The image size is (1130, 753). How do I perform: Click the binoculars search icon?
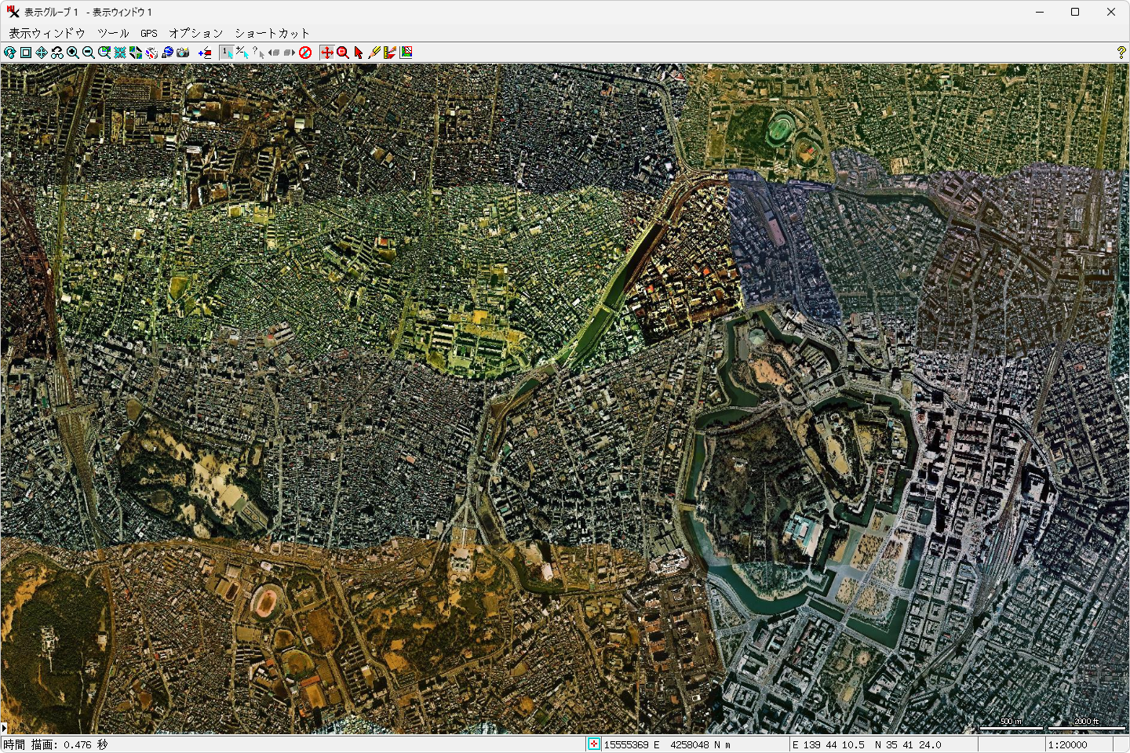coord(57,53)
